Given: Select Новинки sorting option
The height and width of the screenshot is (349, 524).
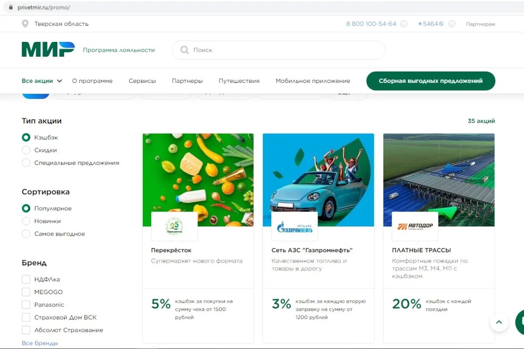Looking at the screenshot, I should pyautogui.click(x=26, y=221).
